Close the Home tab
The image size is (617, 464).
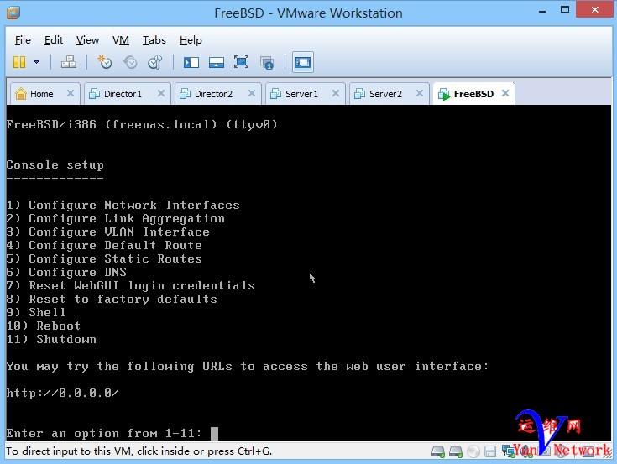click(71, 93)
